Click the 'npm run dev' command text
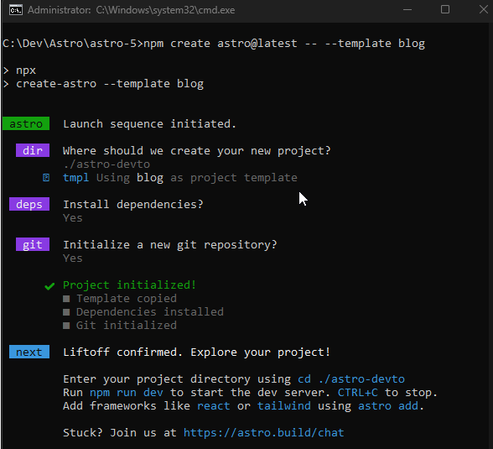 coord(127,393)
